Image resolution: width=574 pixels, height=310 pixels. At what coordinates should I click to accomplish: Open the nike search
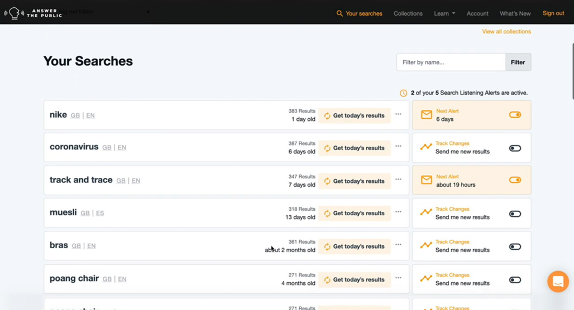(58, 115)
